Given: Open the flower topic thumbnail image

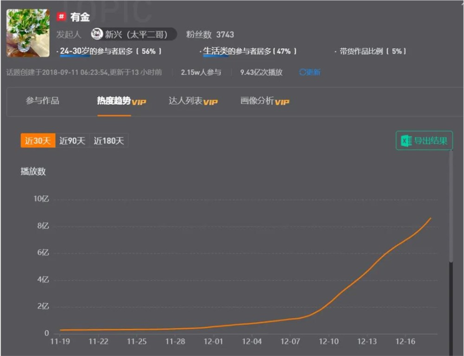Looking at the screenshot, I should (28, 33).
